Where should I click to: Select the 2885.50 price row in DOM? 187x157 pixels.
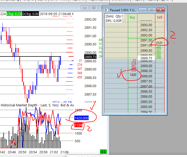pos(146,102)
